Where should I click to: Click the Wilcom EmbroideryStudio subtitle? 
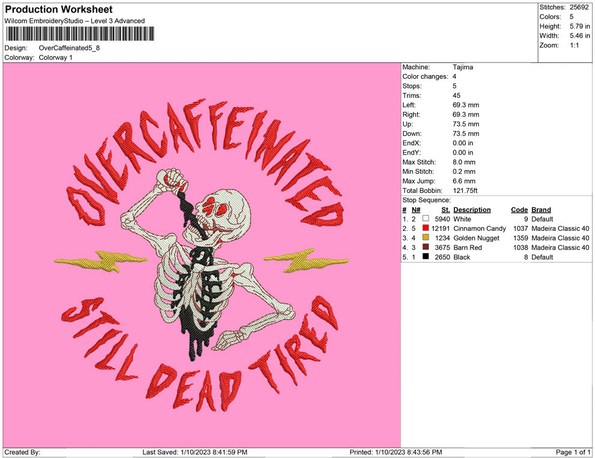click(x=75, y=21)
